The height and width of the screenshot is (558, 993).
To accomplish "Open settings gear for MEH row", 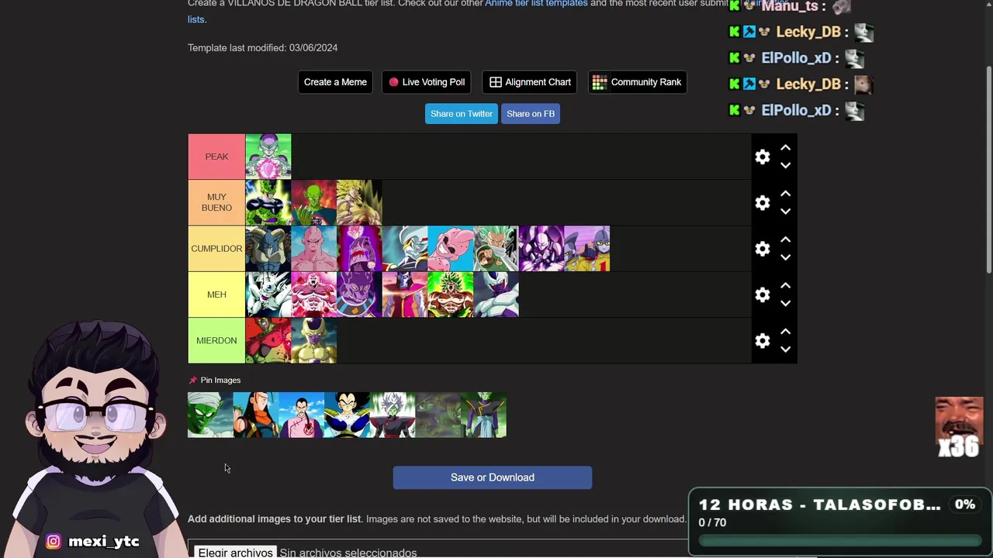I will pos(763,294).
